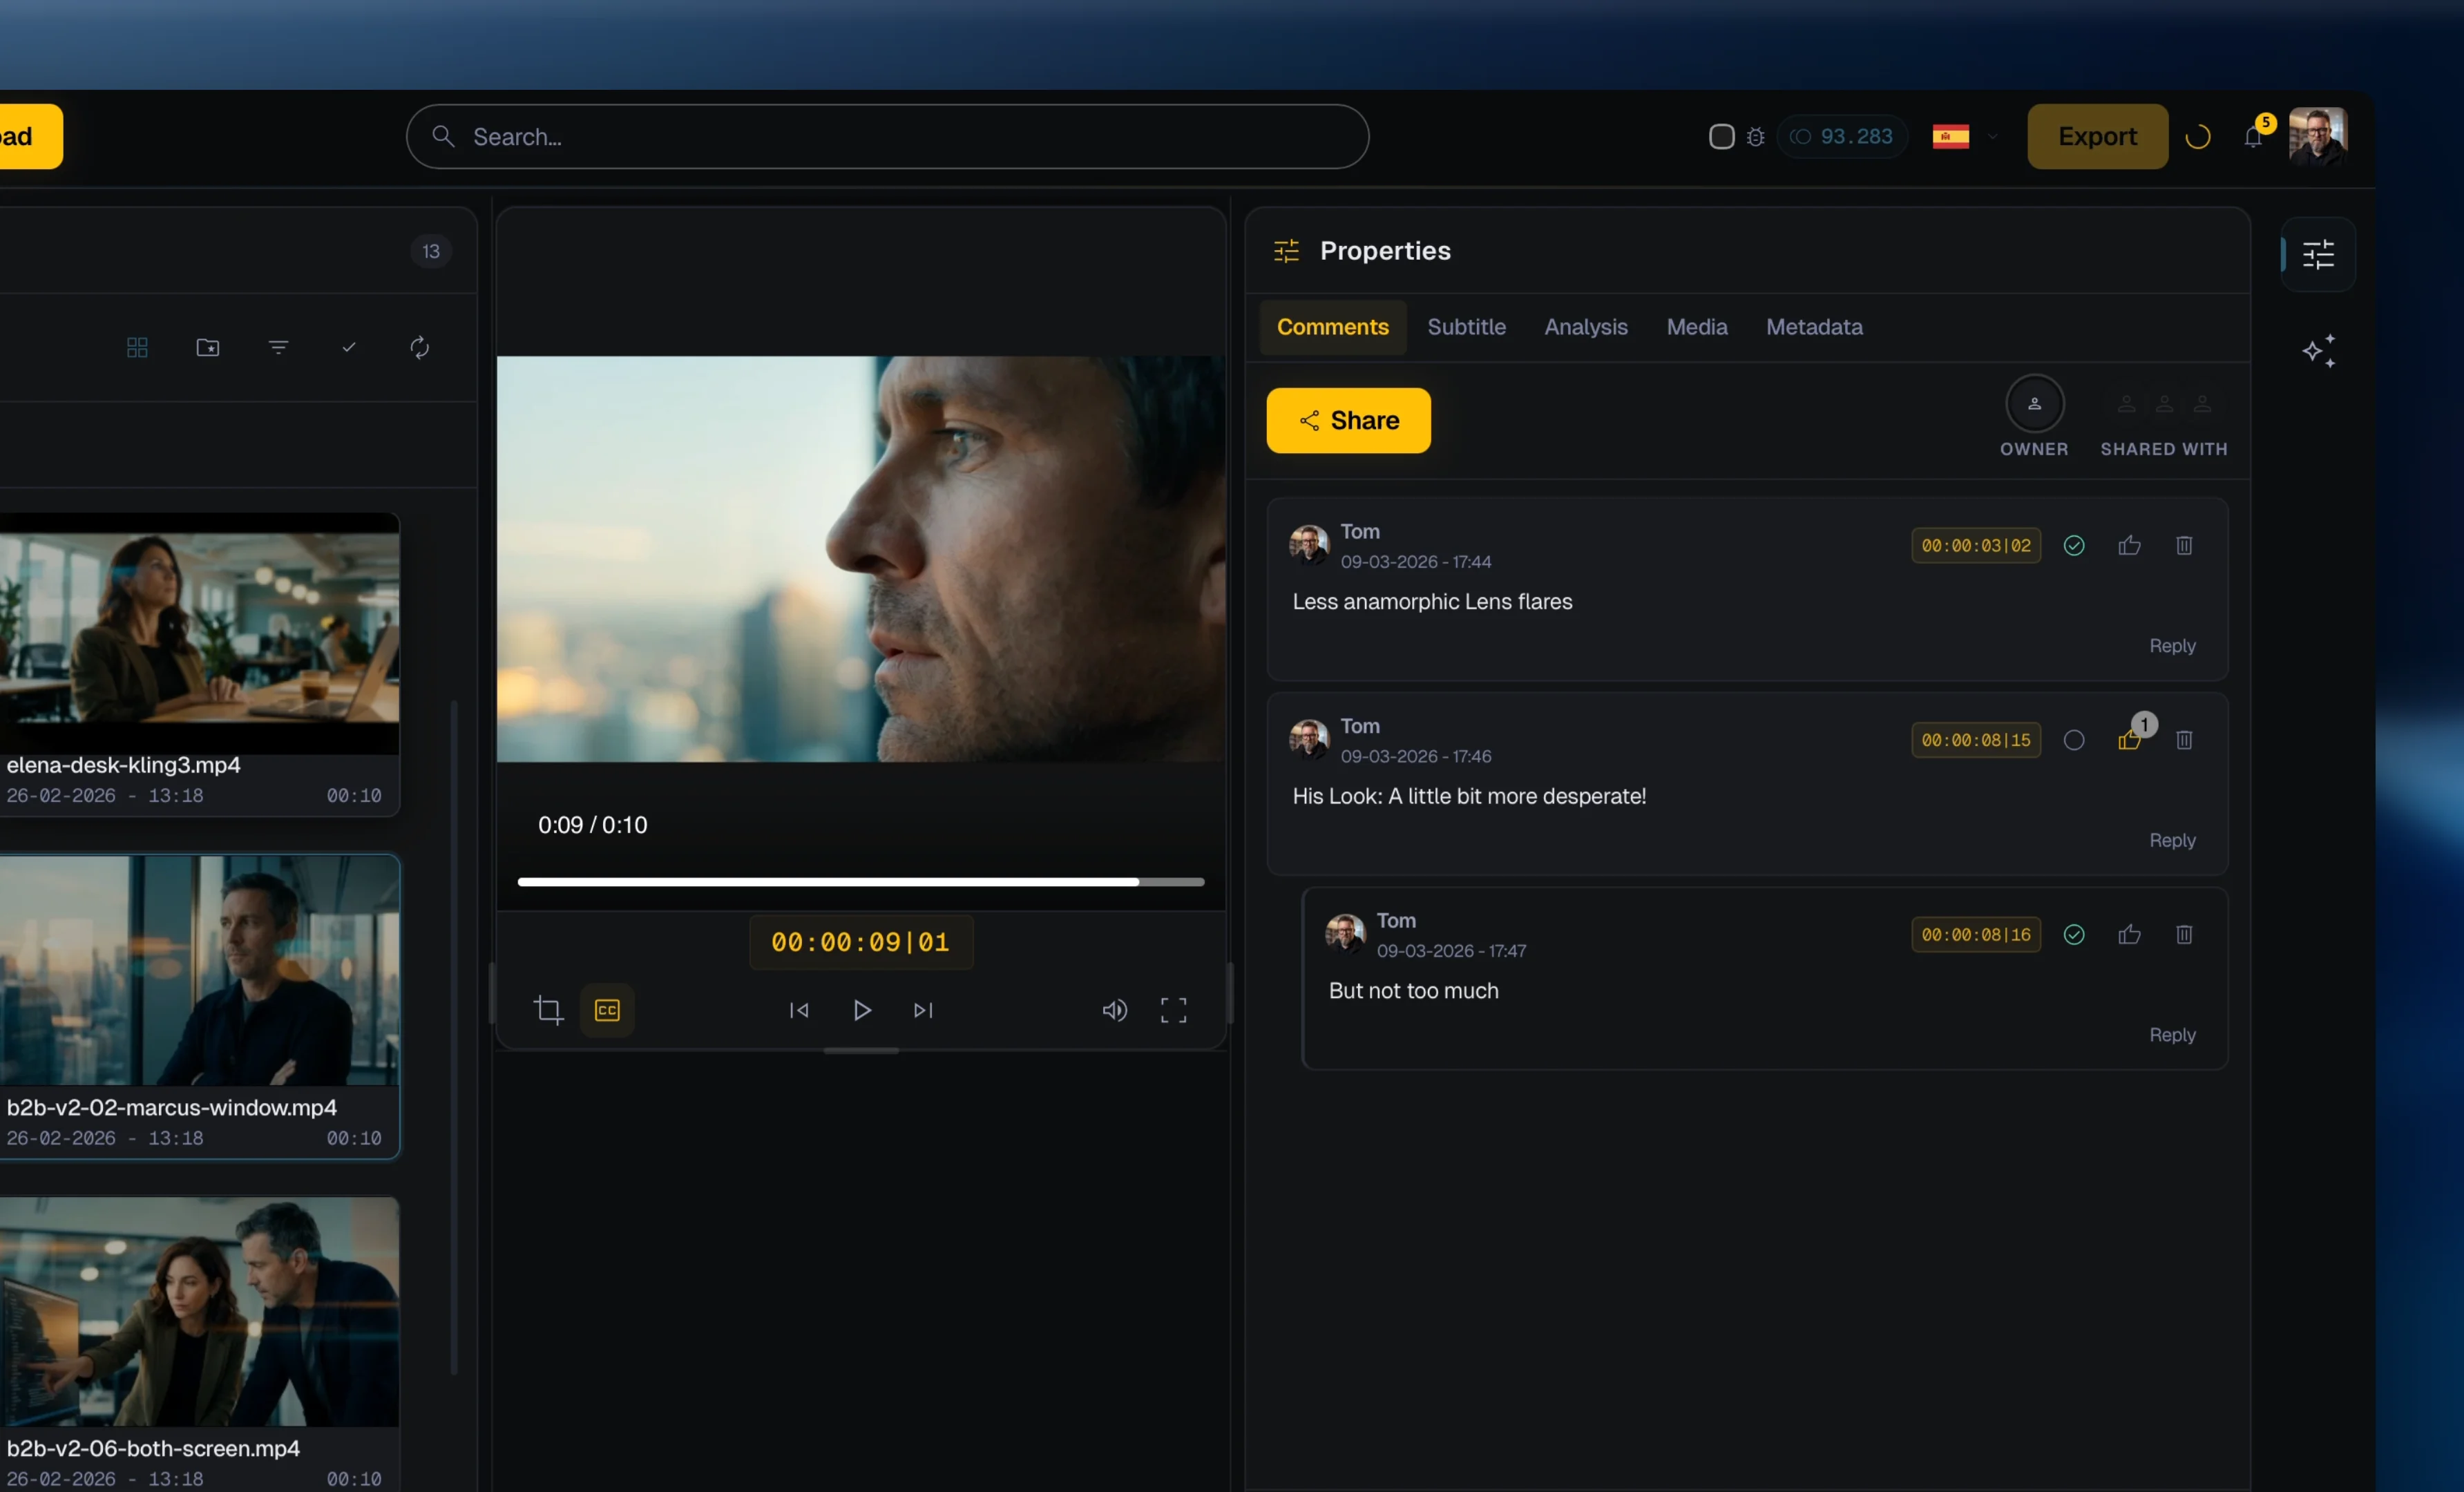Report a bug via the bug icon
The height and width of the screenshot is (1492, 2464).
(1755, 136)
